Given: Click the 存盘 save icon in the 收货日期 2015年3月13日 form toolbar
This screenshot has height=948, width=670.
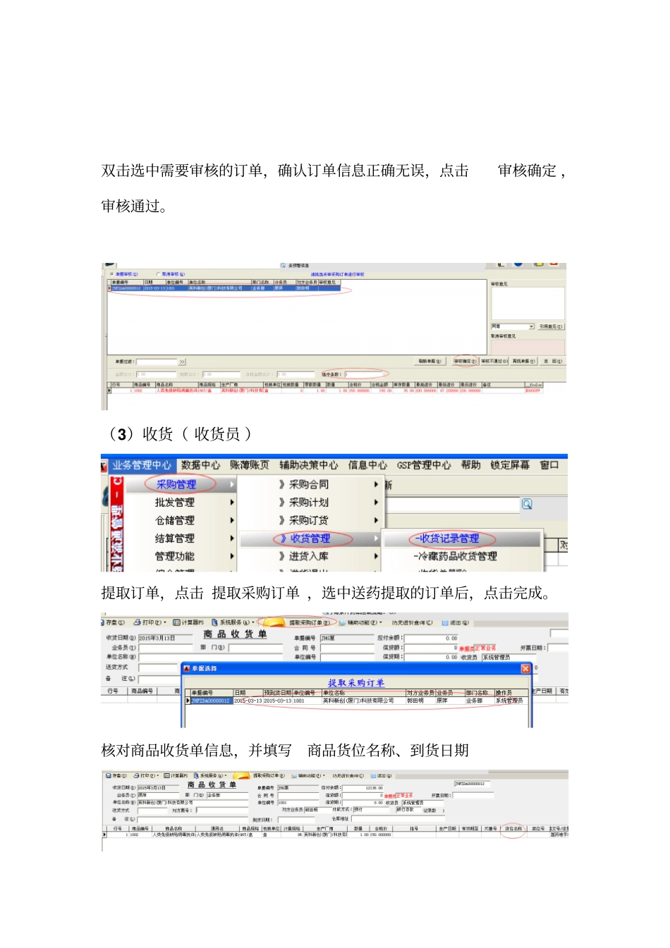Looking at the screenshot, I should 113,622.
